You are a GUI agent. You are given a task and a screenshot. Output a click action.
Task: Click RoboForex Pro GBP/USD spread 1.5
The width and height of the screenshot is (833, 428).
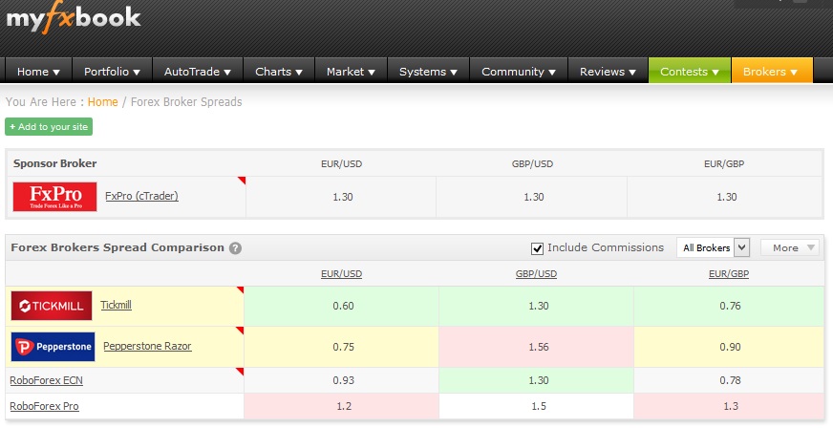click(538, 406)
